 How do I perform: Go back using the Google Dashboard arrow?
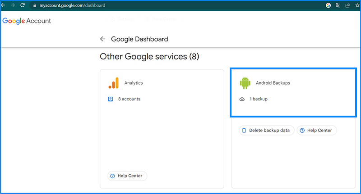102,39
